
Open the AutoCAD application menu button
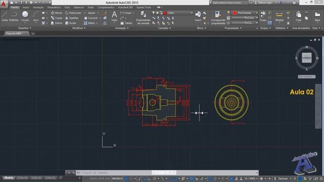[4, 4]
